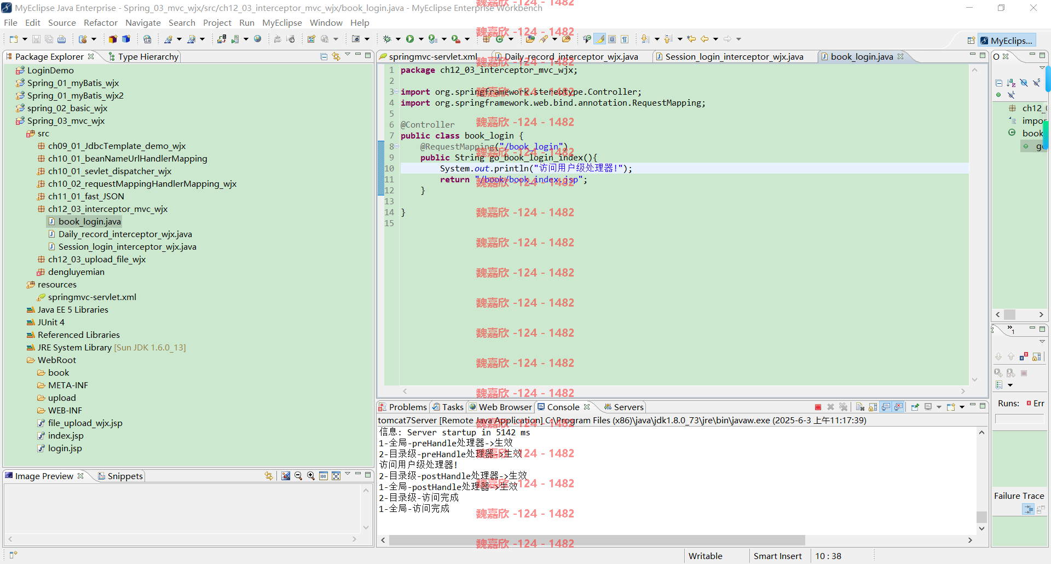This screenshot has width=1051, height=564.
Task: Select the Spring_01_myBatis_wjx2 project
Action: tap(75, 95)
